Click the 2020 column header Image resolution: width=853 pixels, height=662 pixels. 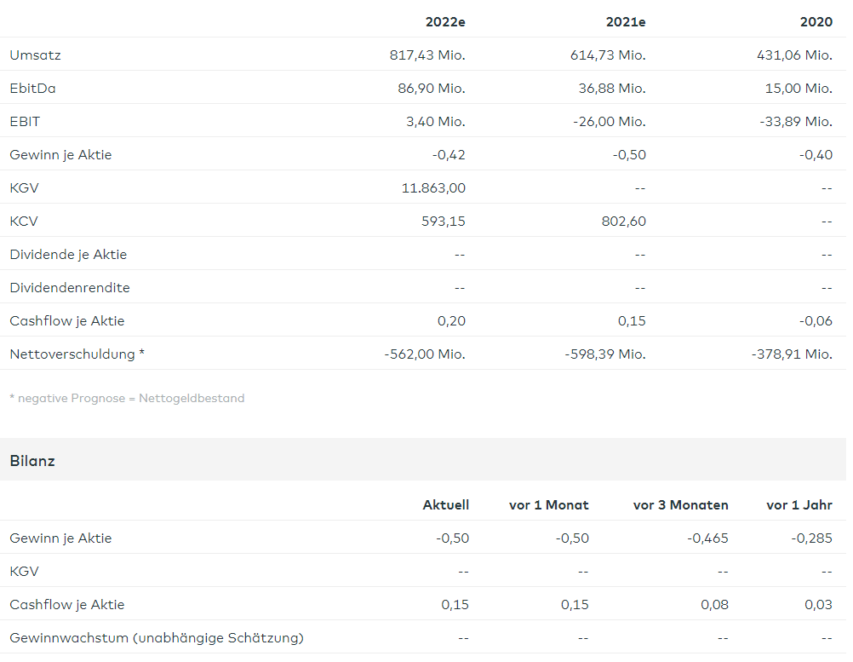[x=816, y=22]
